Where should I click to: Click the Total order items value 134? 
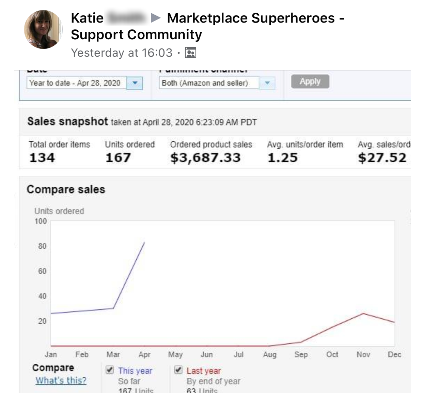(x=42, y=158)
